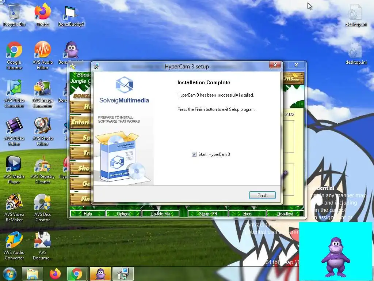Image resolution: width=374 pixels, height=281 pixels.
Task: Click the 'Press the Finish button' instruction text
Action: pos(216,109)
